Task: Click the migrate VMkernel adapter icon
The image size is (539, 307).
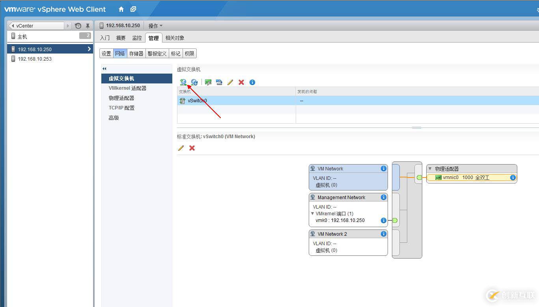Action: pyautogui.click(x=219, y=82)
